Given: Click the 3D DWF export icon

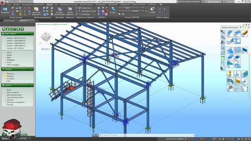Looking at the screenshot, I should pyautogui.click(x=152, y=10).
